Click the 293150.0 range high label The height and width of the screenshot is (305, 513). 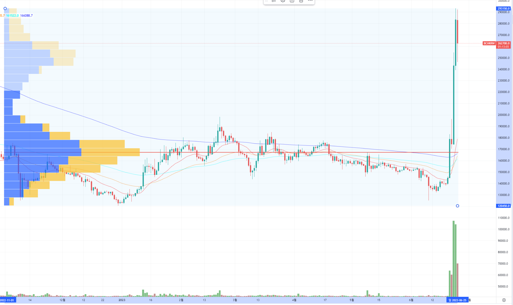503,8
